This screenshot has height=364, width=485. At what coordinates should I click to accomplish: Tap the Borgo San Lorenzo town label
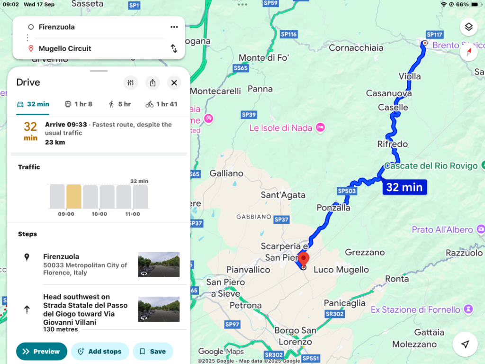(x=296, y=336)
